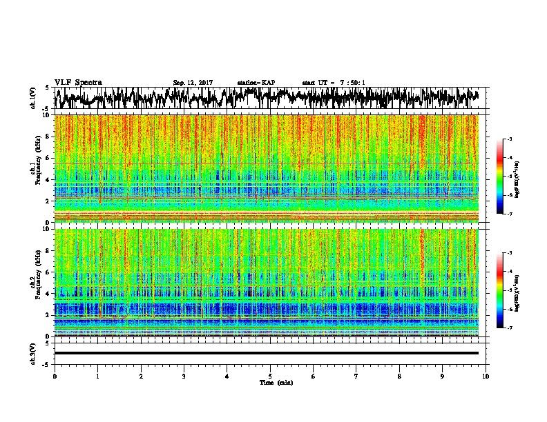This screenshot has width=547, height=422.
Task: Click the "-7" tick on ch.2 colorbar
Action: (x=509, y=328)
